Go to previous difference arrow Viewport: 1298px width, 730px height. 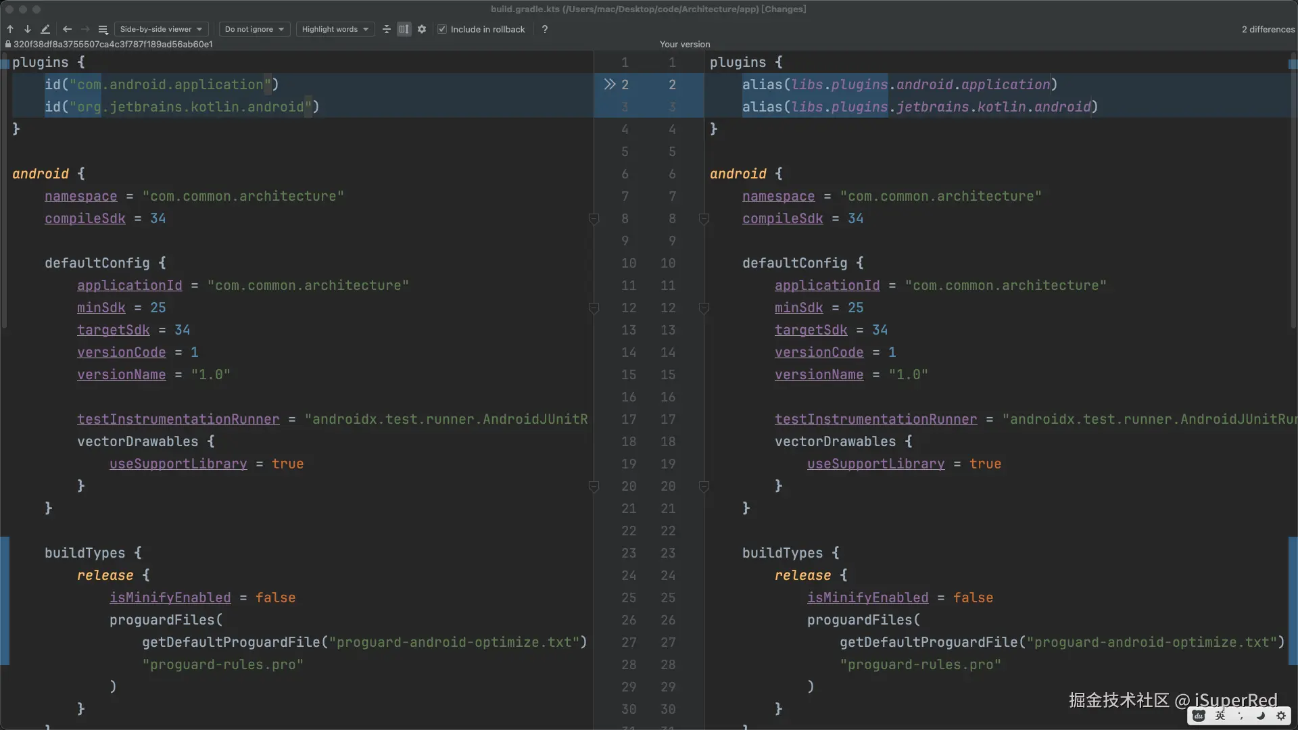(10, 29)
